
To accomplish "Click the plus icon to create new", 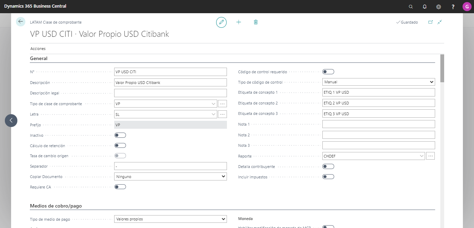I will (x=239, y=22).
